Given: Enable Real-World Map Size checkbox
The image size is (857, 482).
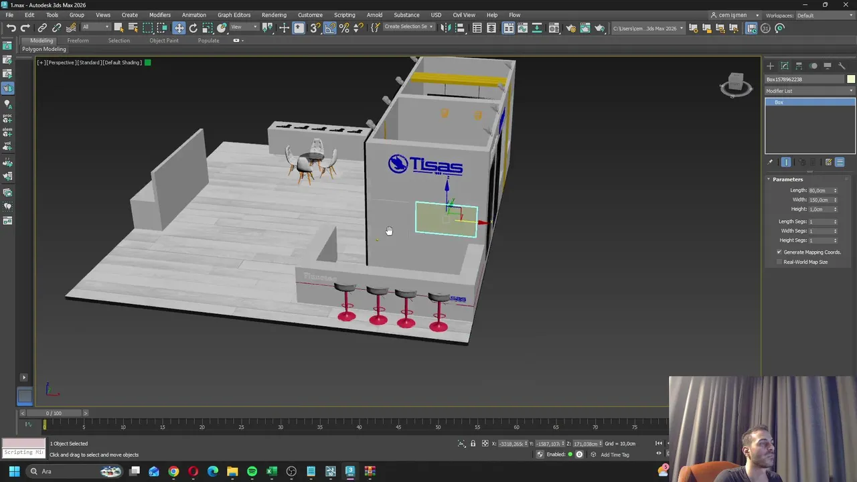Looking at the screenshot, I should tap(779, 262).
